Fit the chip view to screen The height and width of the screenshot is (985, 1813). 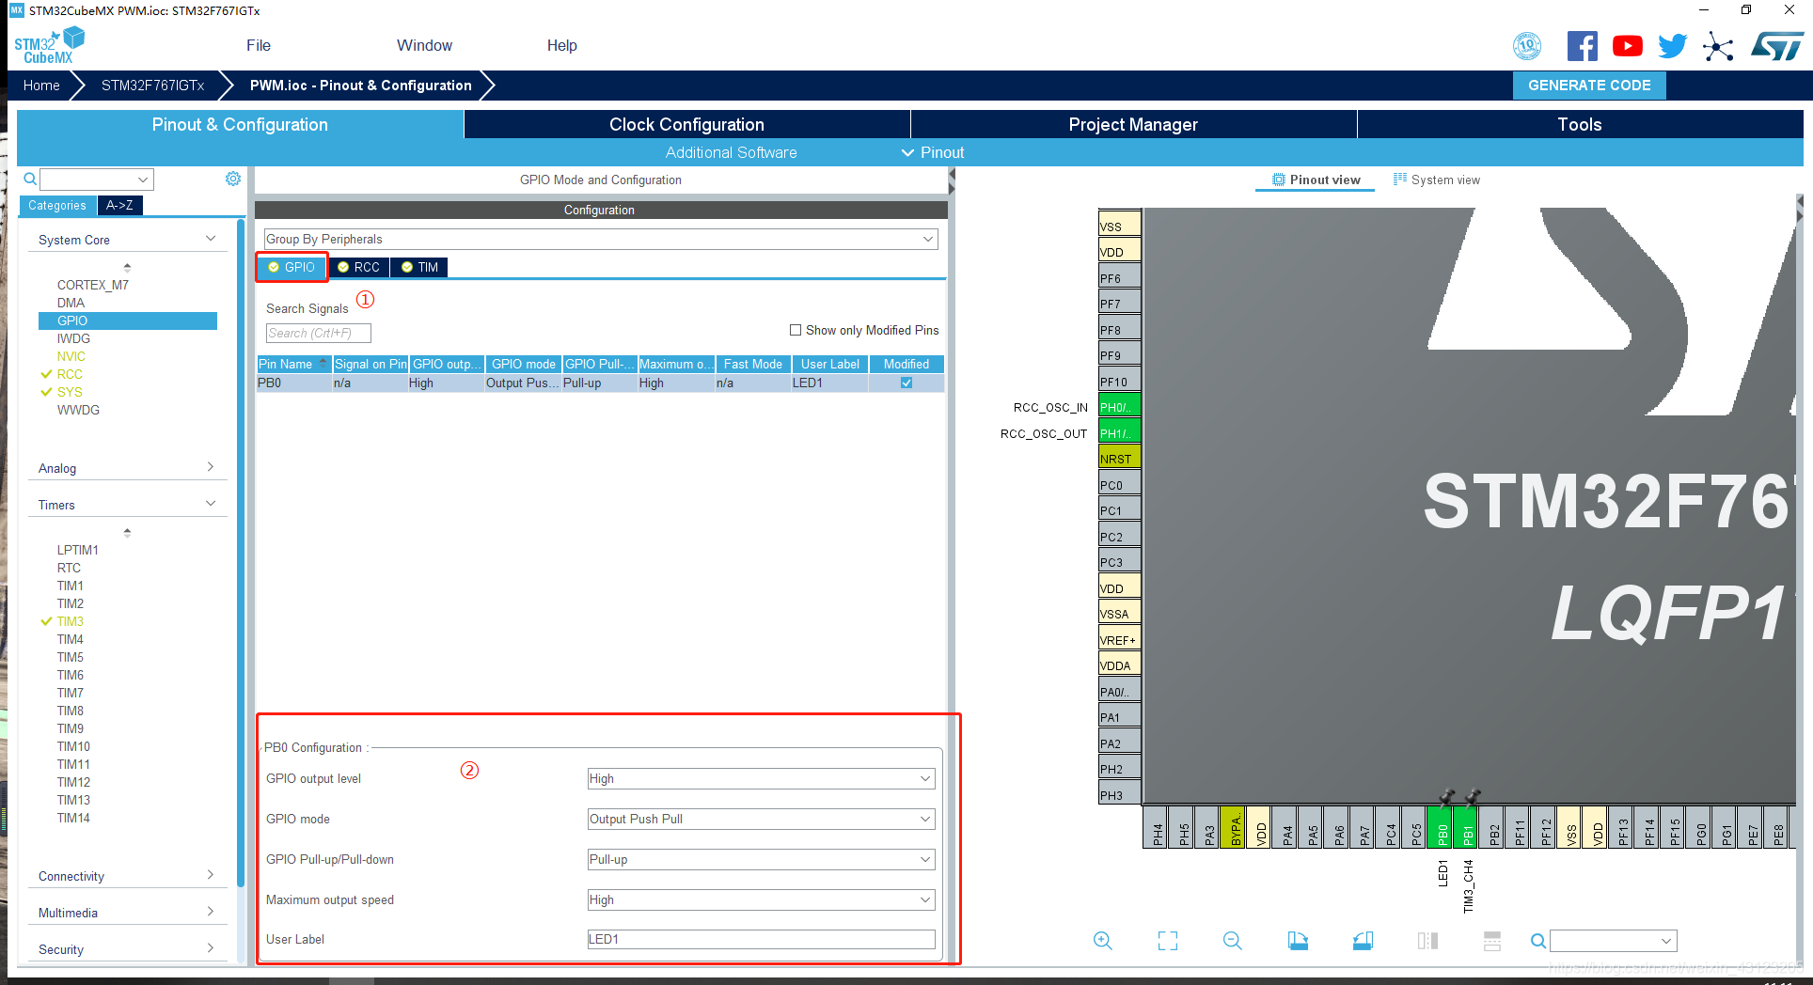[1168, 941]
